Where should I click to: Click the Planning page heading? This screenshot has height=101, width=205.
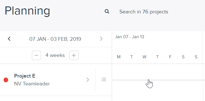pyautogui.click(x=27, y=11)
